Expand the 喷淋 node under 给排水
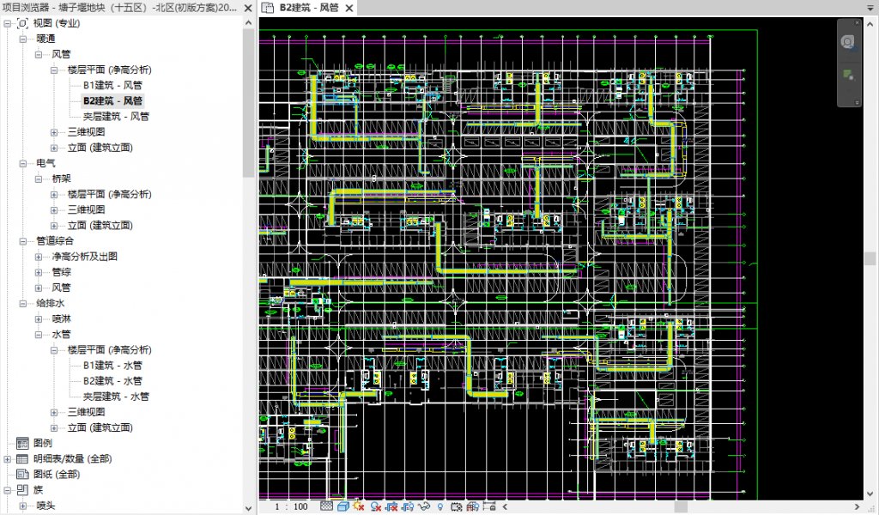This screenshot has height=515, width=879. (39, 318)
